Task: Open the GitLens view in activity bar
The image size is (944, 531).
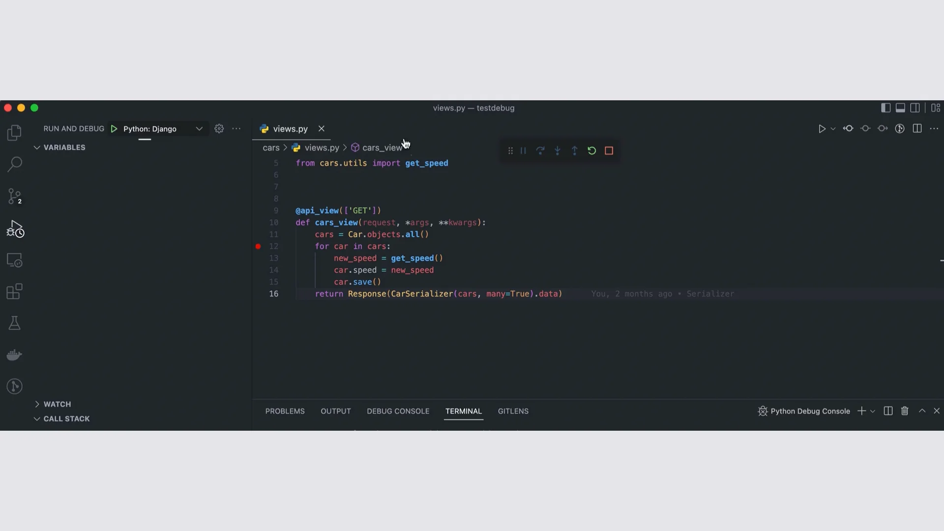Action: click(x=14, y=386)
